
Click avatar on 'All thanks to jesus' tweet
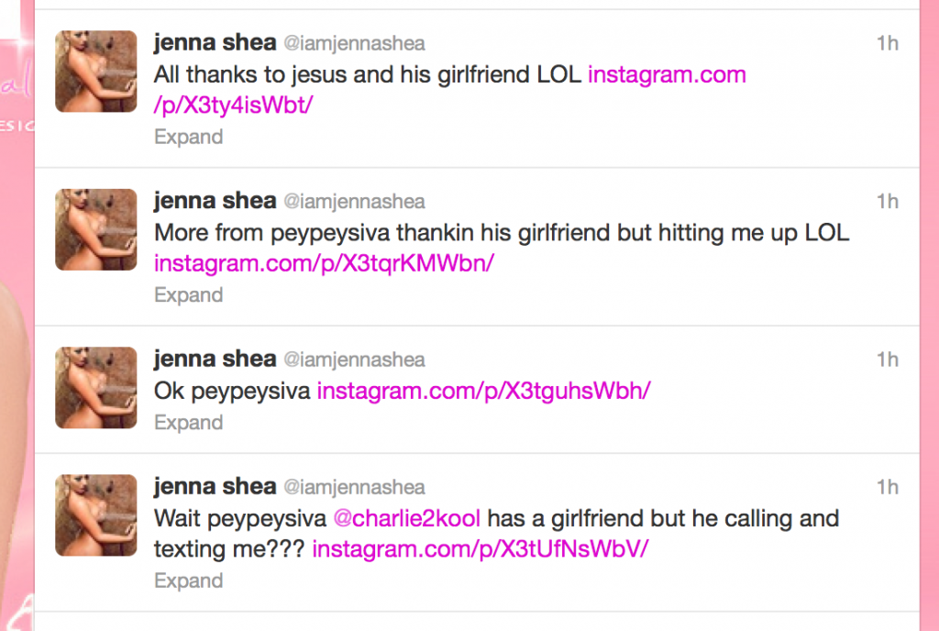pyautogui.click(x=95, y=72)
